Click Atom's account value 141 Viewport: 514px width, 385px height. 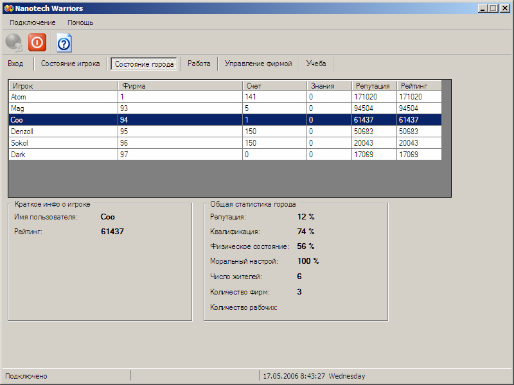(274, 97)
